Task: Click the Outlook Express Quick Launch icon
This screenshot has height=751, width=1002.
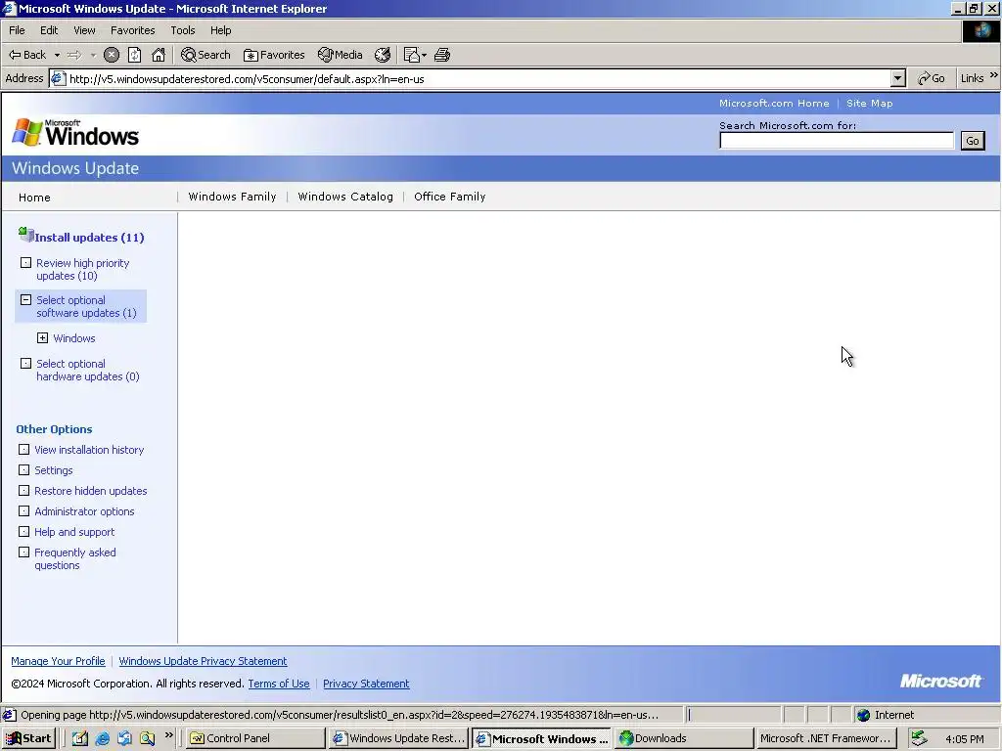Action: [124, 738]
